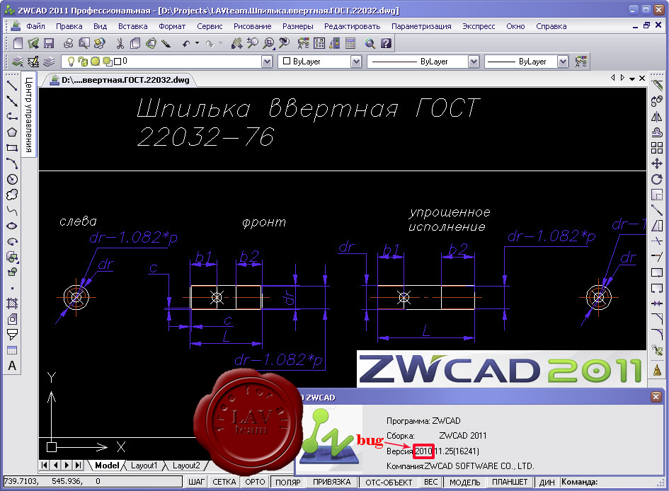669x491 pixels.
Task: Select the Table tool
Action: coord(12,350)
